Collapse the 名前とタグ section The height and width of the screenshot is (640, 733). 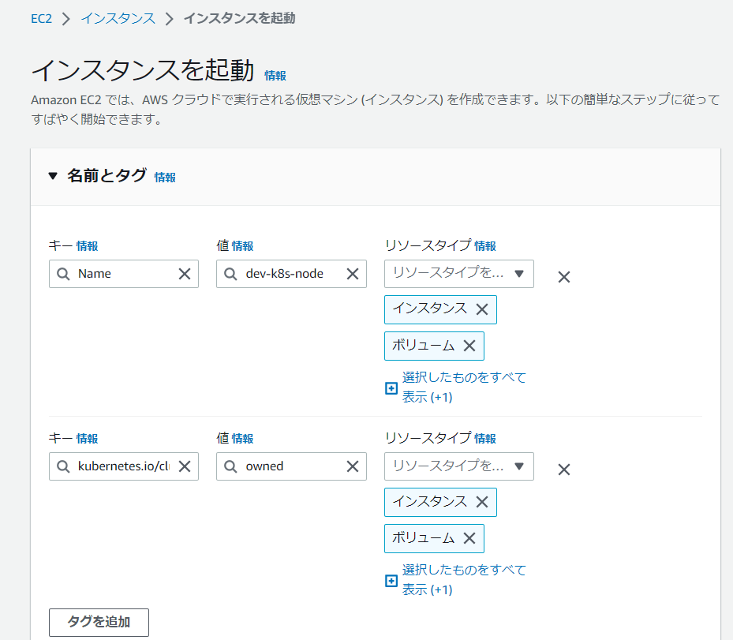tap(53, 177)
